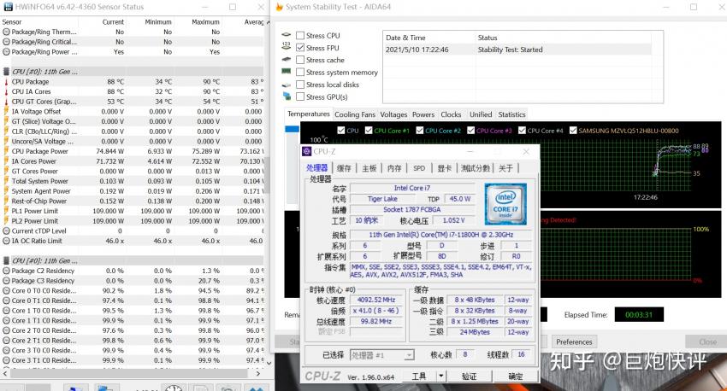Image resolution: width=727 pixels, height=391 pixels.
Task: Click the chip icon beside Stress CPU
Action: pyautogui.click(x=286, y=35)
